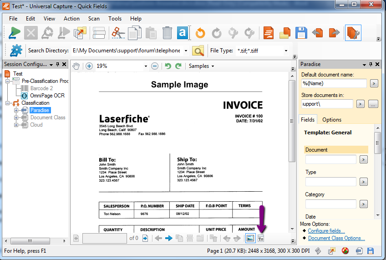Click the green Run session icon
Viewport: 386px width, 260px height.
(x=14, y=33)
